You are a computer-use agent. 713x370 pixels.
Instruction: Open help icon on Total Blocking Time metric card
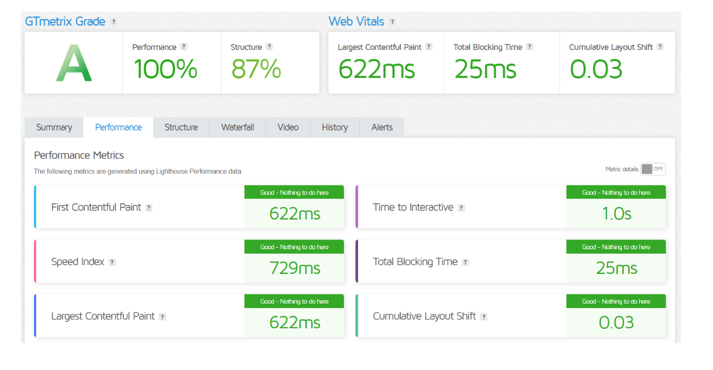click(465, 262)
